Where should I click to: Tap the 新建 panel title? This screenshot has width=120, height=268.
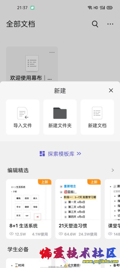(x=60, y=91)
